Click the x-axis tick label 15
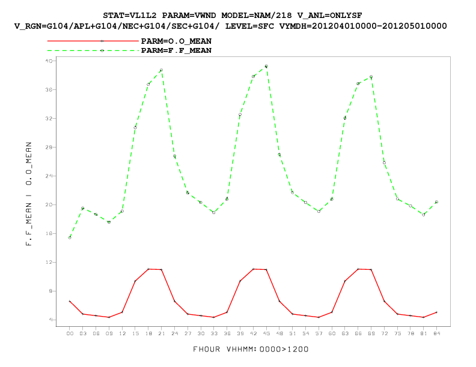 click(135, 333)
